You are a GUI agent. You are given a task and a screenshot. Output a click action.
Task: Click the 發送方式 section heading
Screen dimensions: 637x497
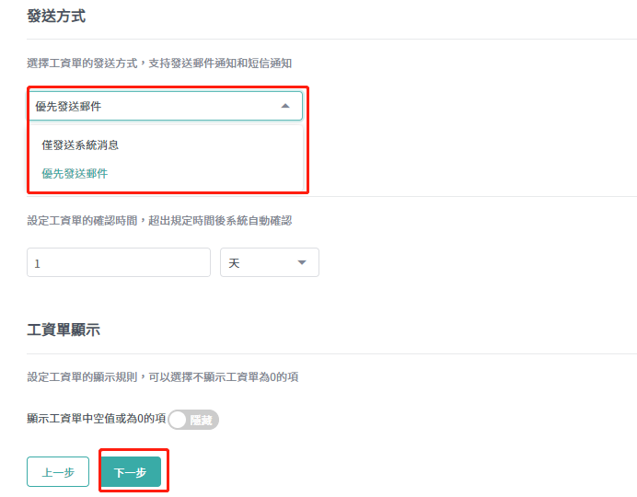[56, 17]
